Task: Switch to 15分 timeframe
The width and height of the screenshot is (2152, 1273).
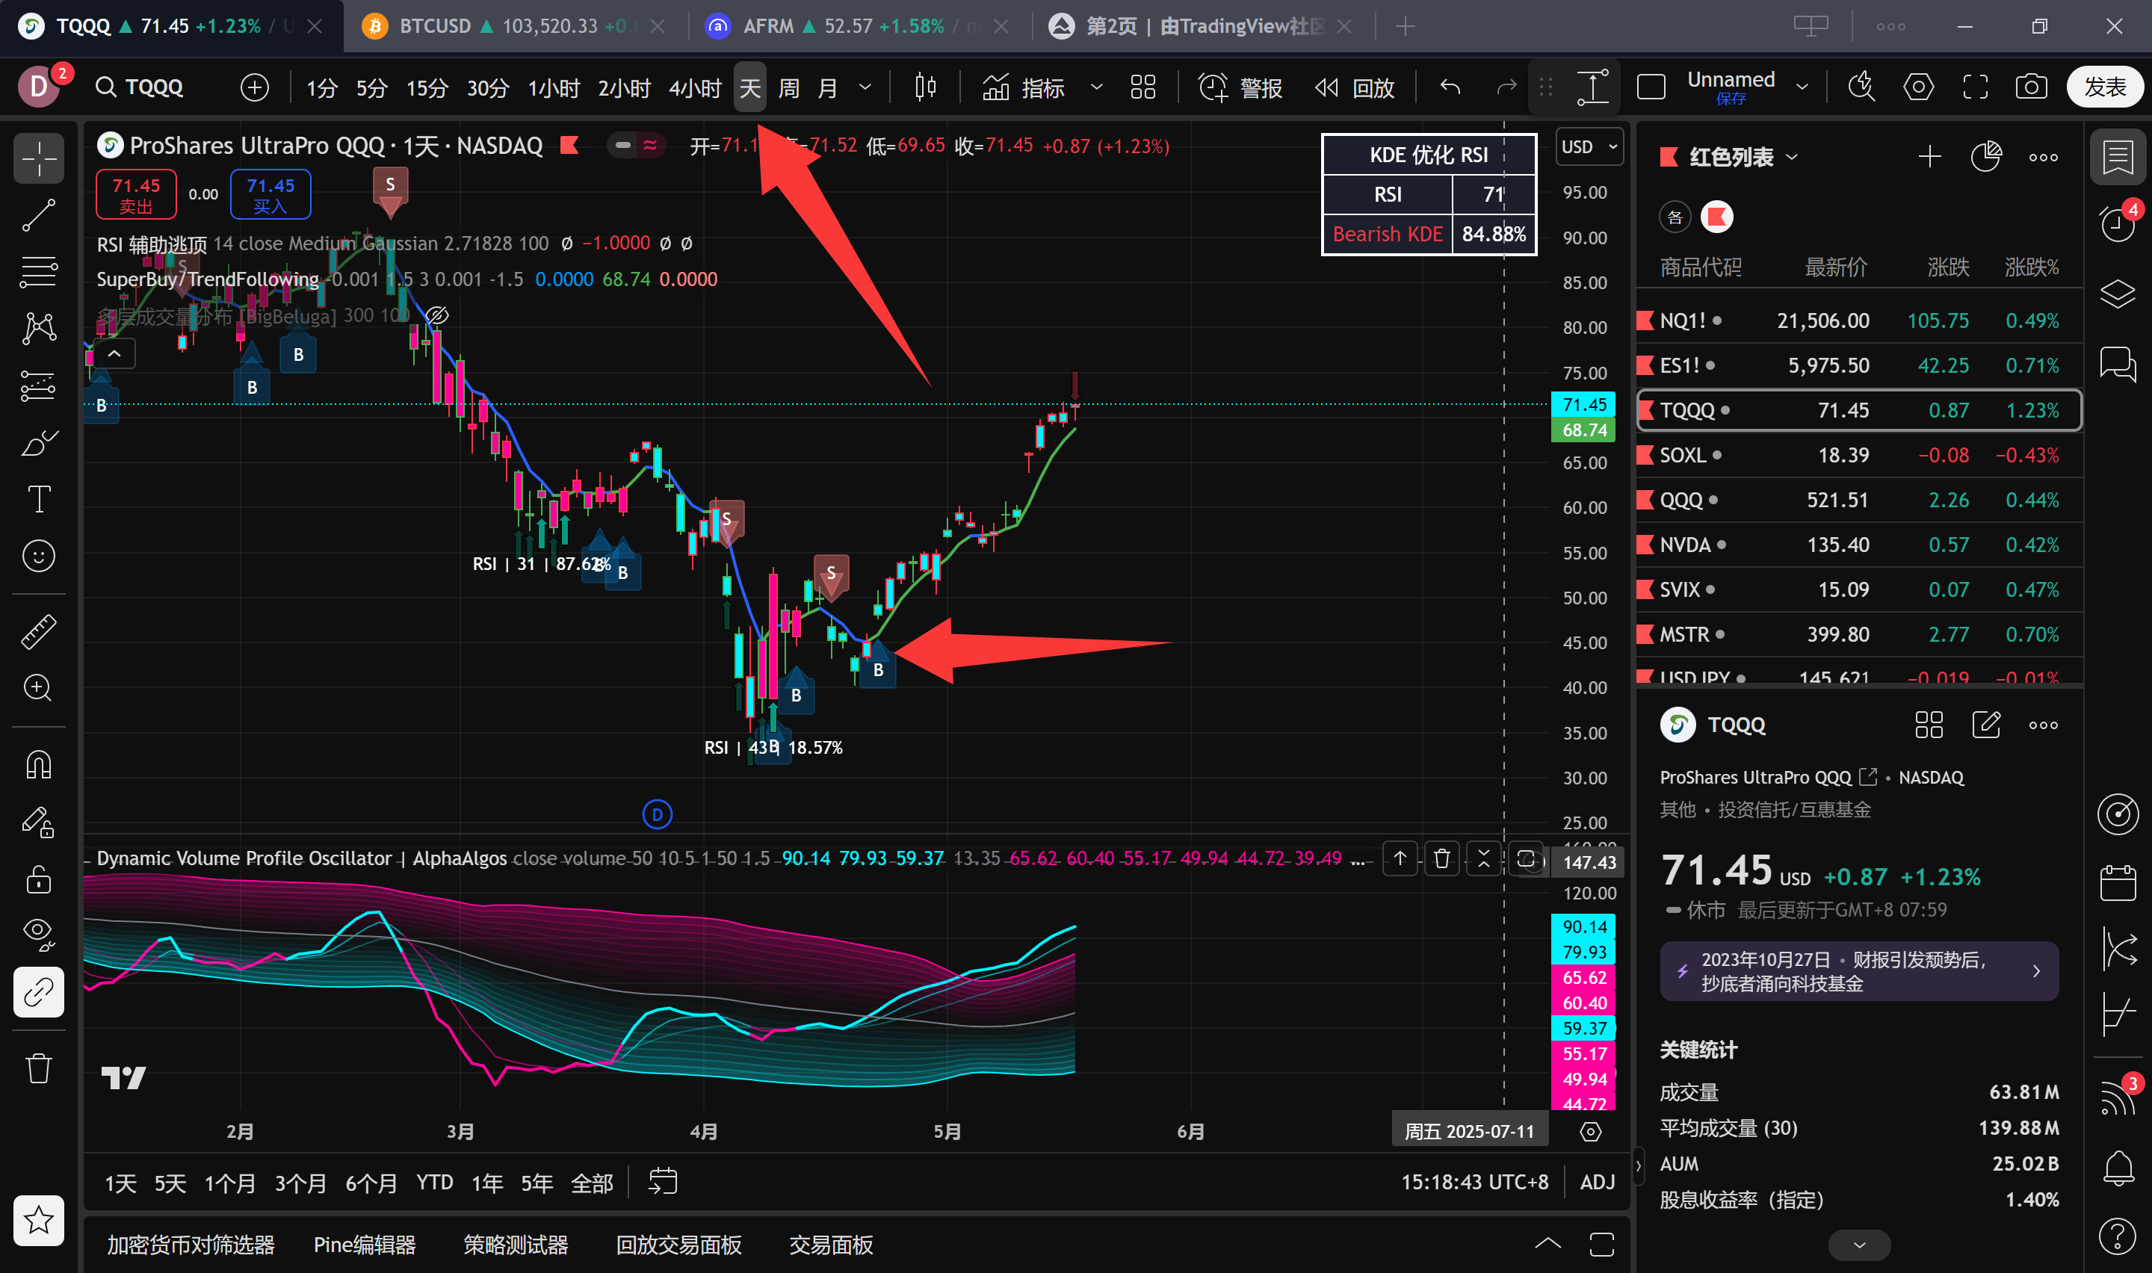Action: click(x=427, y=87)
